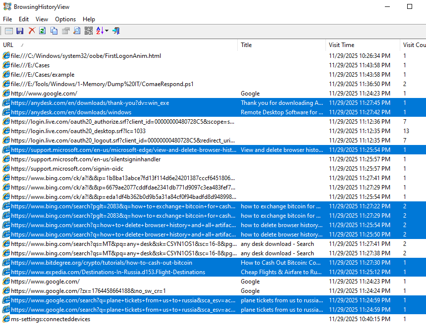
Task: Delete selected entries with the red X icon
Action: pos(32,31)
